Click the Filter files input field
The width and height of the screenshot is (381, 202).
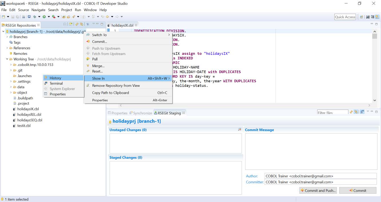point(332,113)
